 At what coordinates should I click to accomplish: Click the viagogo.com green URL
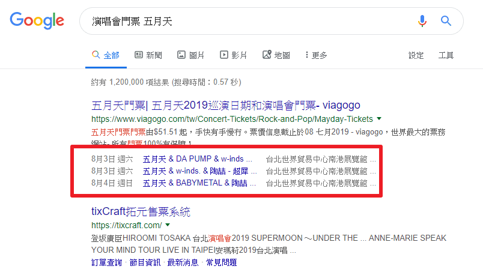pos(232,119)
